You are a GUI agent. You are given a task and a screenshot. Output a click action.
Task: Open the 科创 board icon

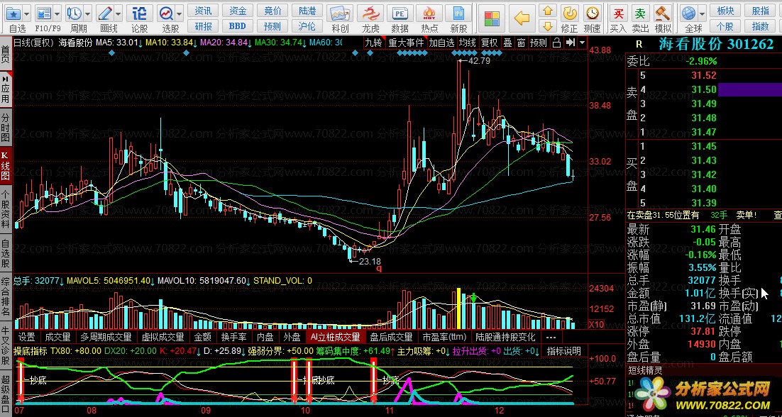[x=340, y=15]
